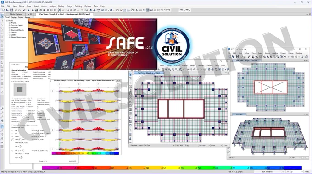
Task: Open the Model Explorer panel dropdown arrow
Action: click(x=28, y=14)
